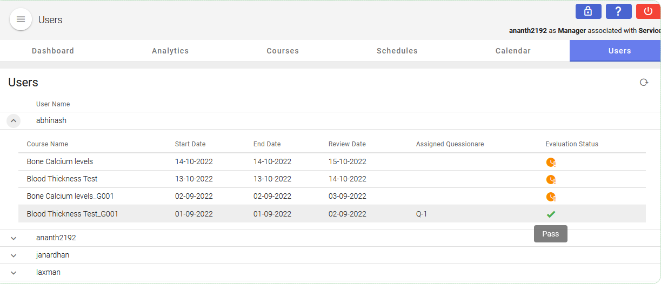Image resolution: width=661 pixels, height=284 pixels.
Task: Open the Calendar tab
Action: [513, 51]
